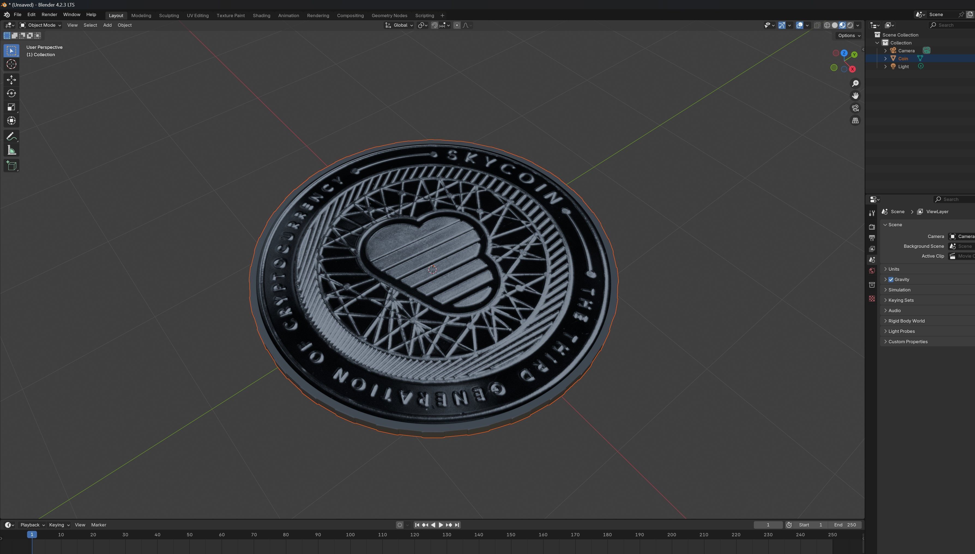Expand the Camera item in outliner
Viewport: 975px width, 554px height.
click(886, 51)
